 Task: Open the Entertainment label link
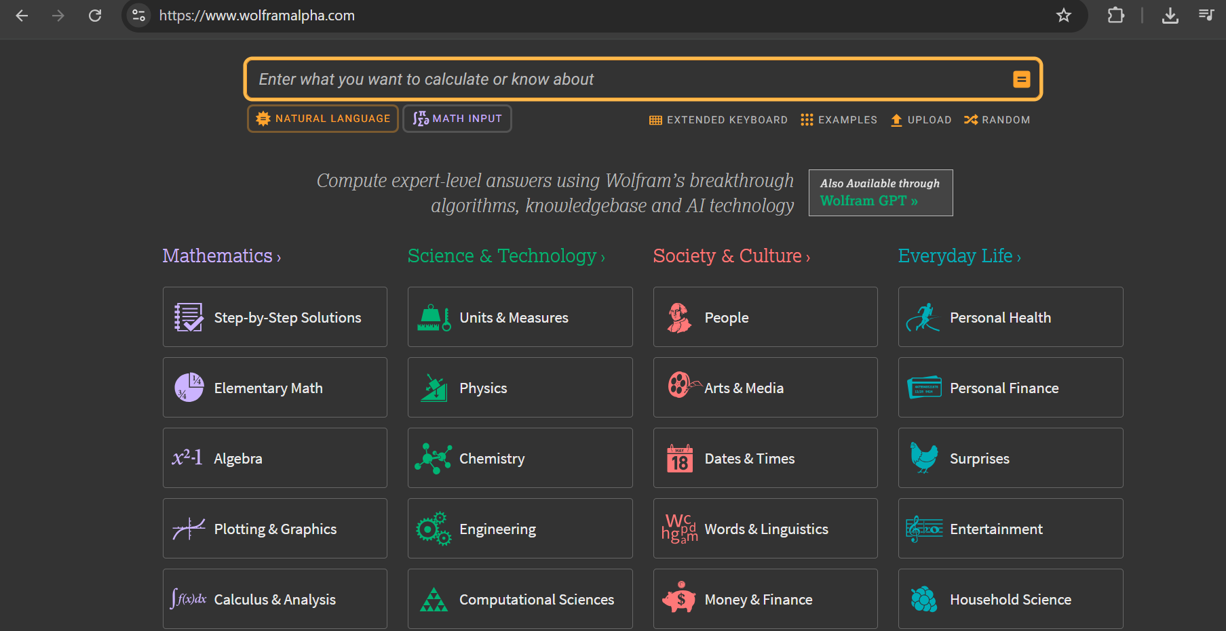tap(996, 529)
